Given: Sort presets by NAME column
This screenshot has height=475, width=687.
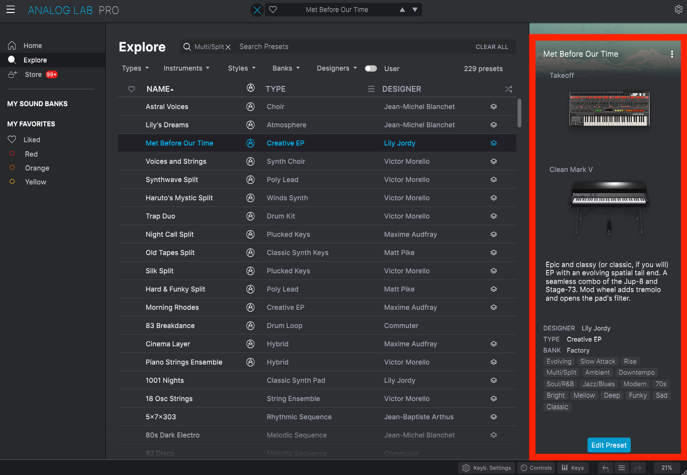Looking at the screenshot, I should click(x=160, y=89).
